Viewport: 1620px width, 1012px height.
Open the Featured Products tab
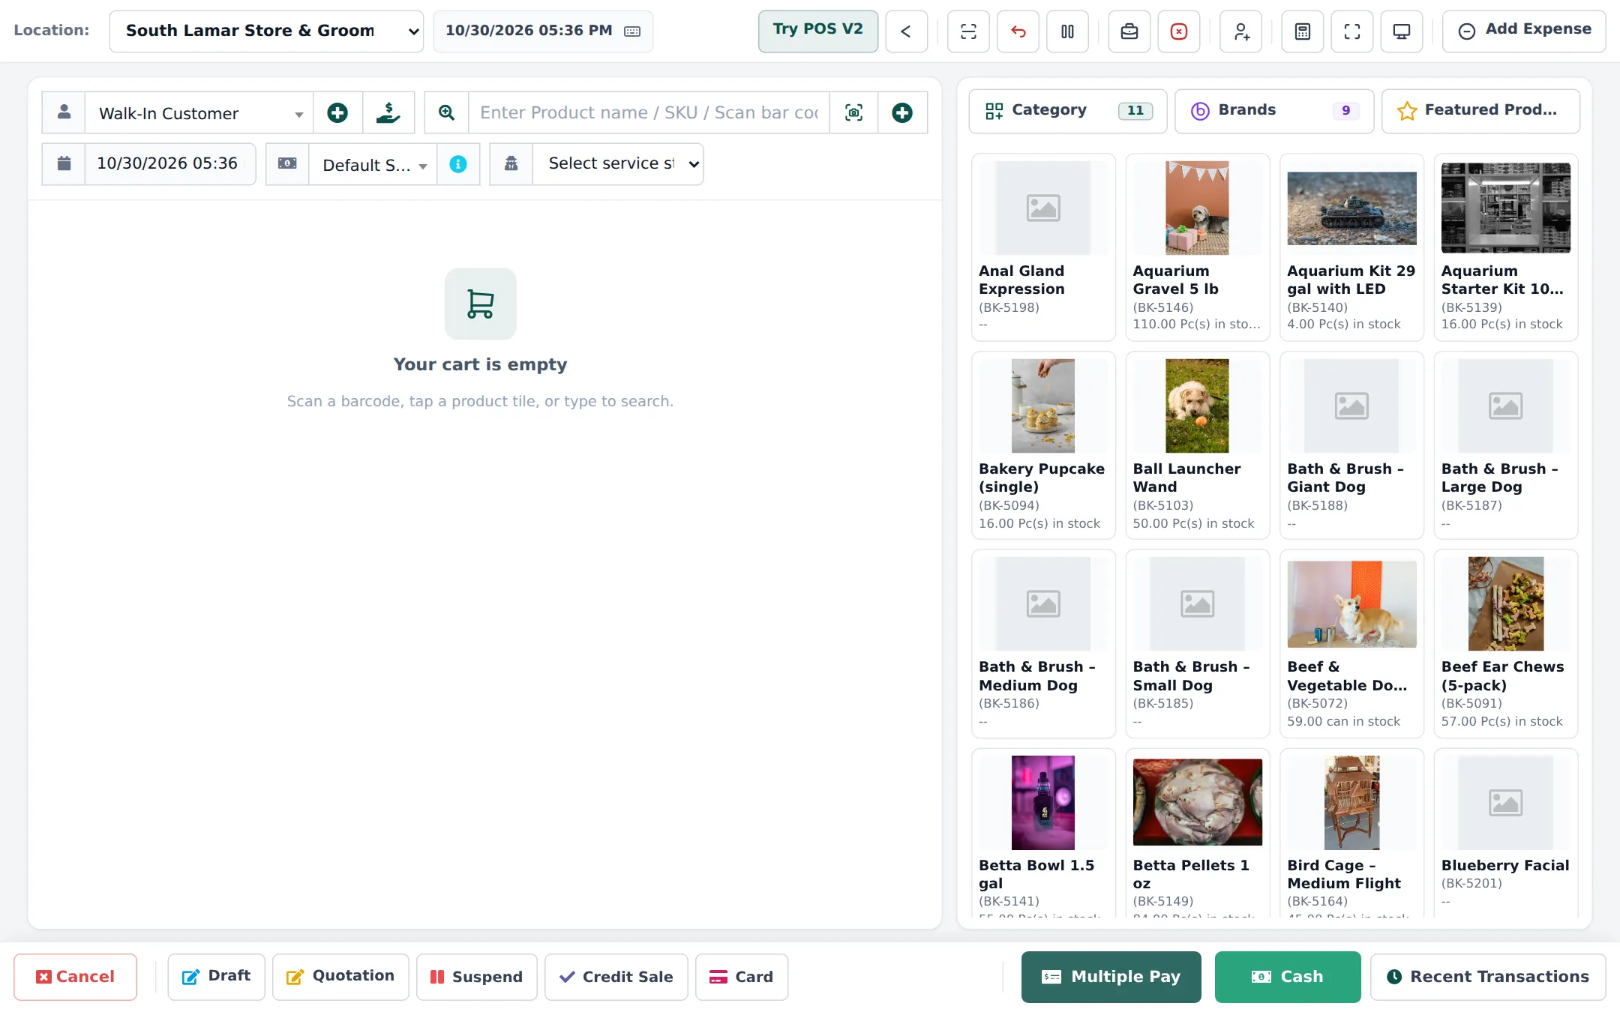point(1480,111)
